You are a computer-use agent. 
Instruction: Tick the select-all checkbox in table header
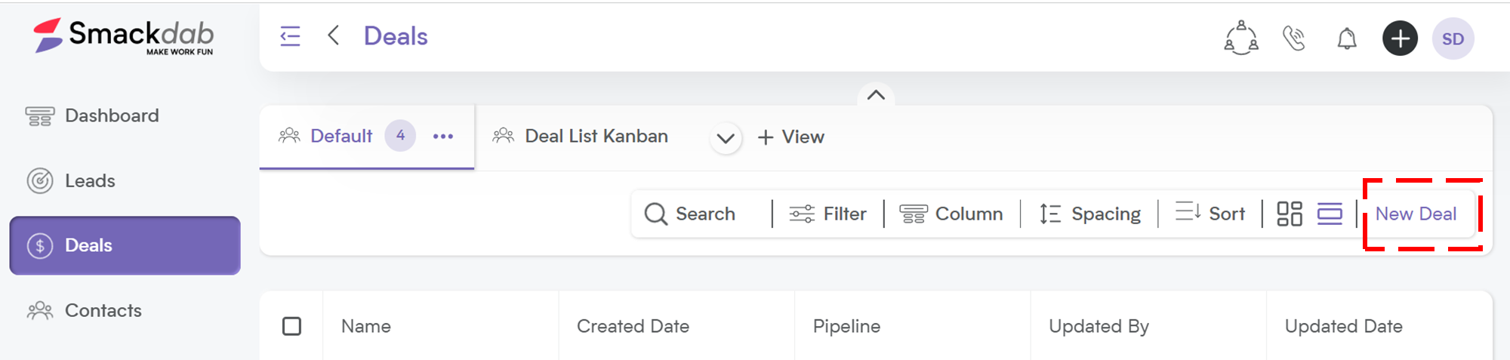coord(291,326)
